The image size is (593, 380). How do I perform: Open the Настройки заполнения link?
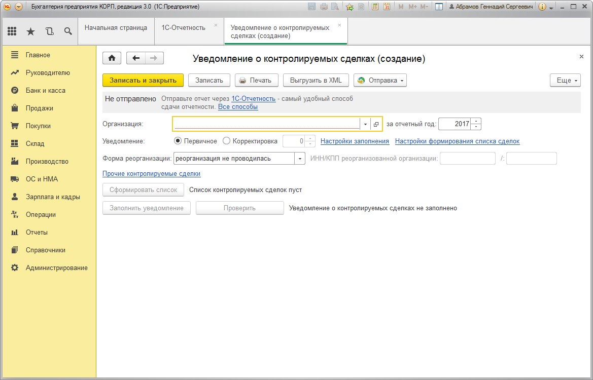pos(355,141)
